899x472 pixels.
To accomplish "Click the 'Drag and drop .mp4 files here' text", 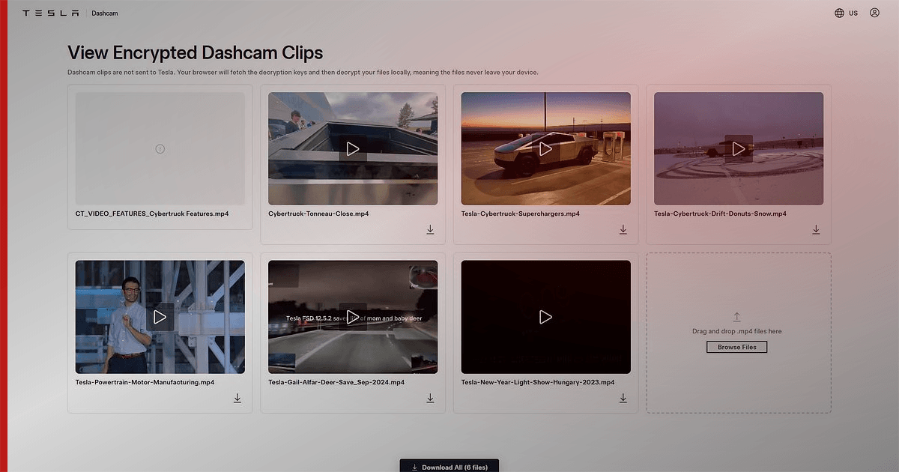I will [737, 331].
